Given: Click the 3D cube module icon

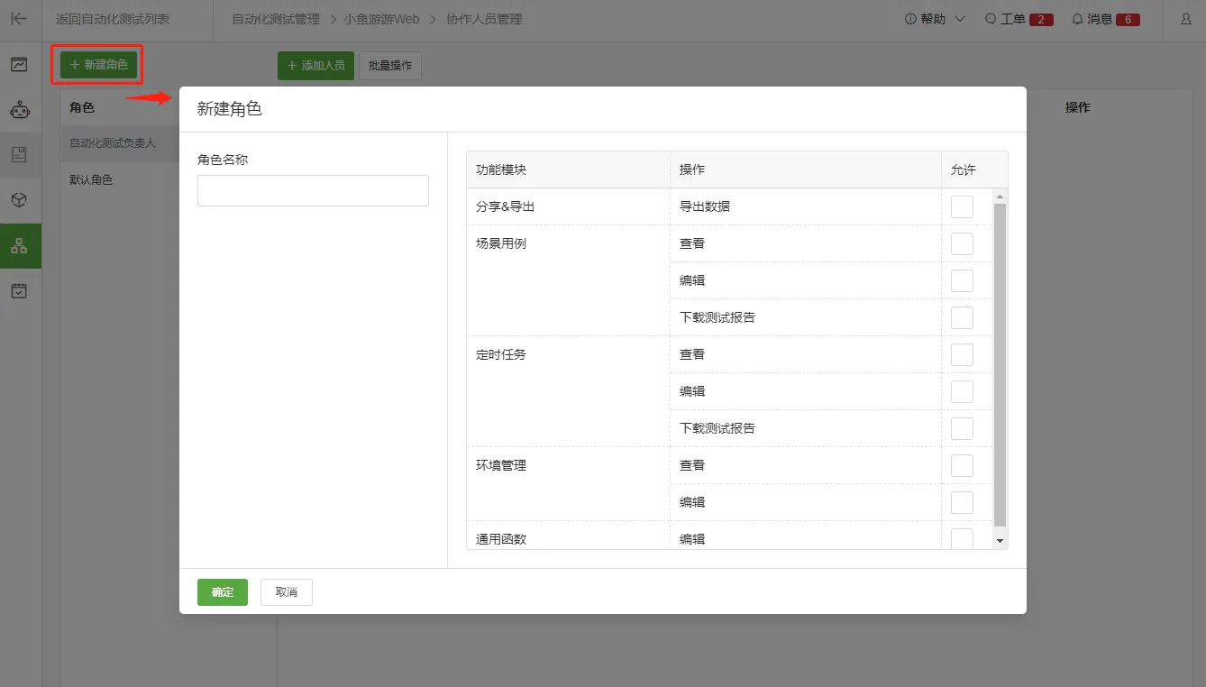Looking at the screenshot, I should (20, 199).
